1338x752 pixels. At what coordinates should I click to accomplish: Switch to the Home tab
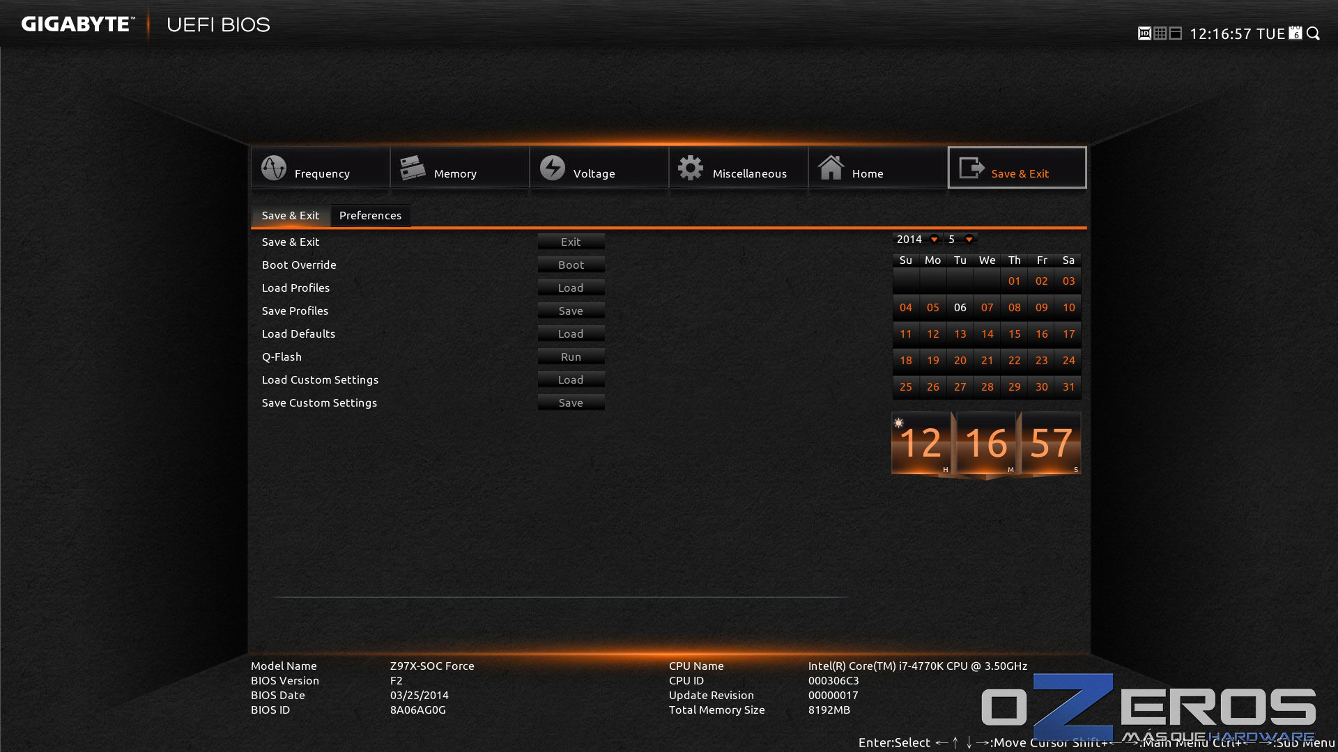pyautogui.click(x=878, y=168)
